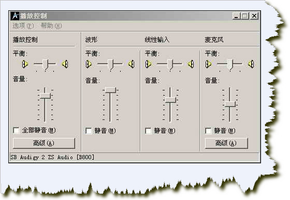The height and width of the screenshot is (200, 290).
Task: Click left speaker icon in 麦克风 balance
Action: pyautogui.click(x=208, y=64)
